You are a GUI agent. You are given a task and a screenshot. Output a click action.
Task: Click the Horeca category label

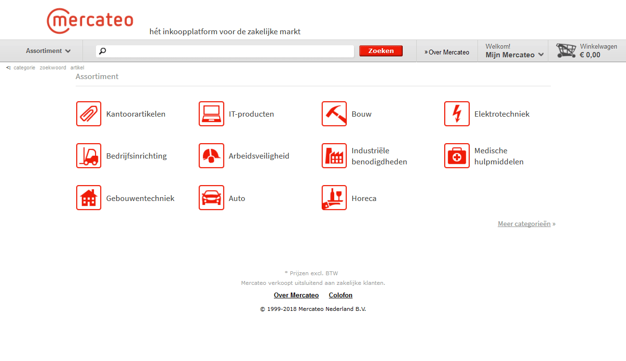coord(364,199)
